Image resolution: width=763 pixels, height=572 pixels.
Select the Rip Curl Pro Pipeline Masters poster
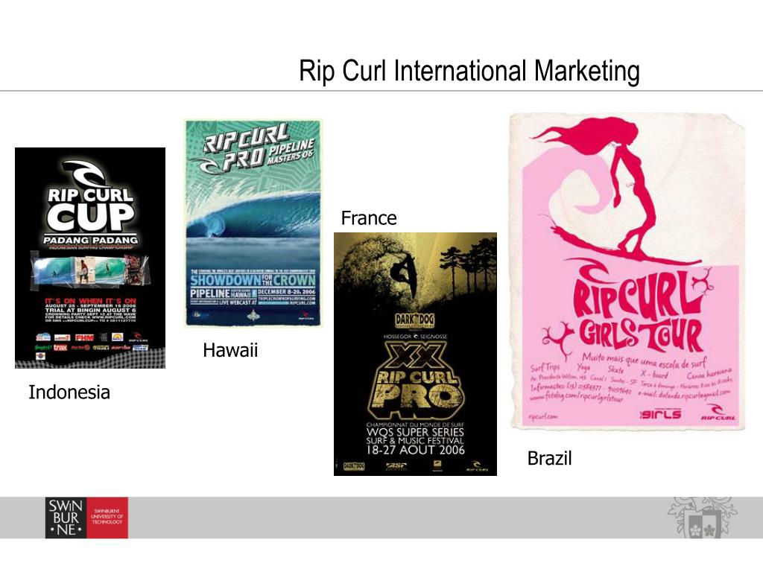point(253,223)
